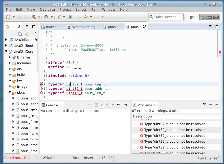Click the New file icon in the toolbar
This screenshot has width=224, height=164.
tap(8, 17)
